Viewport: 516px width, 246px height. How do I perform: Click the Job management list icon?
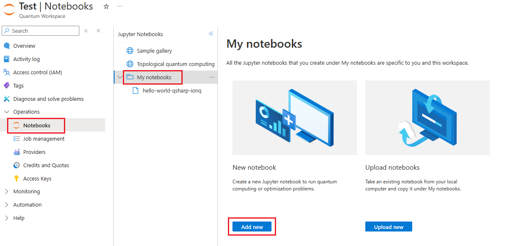point(17,139)
